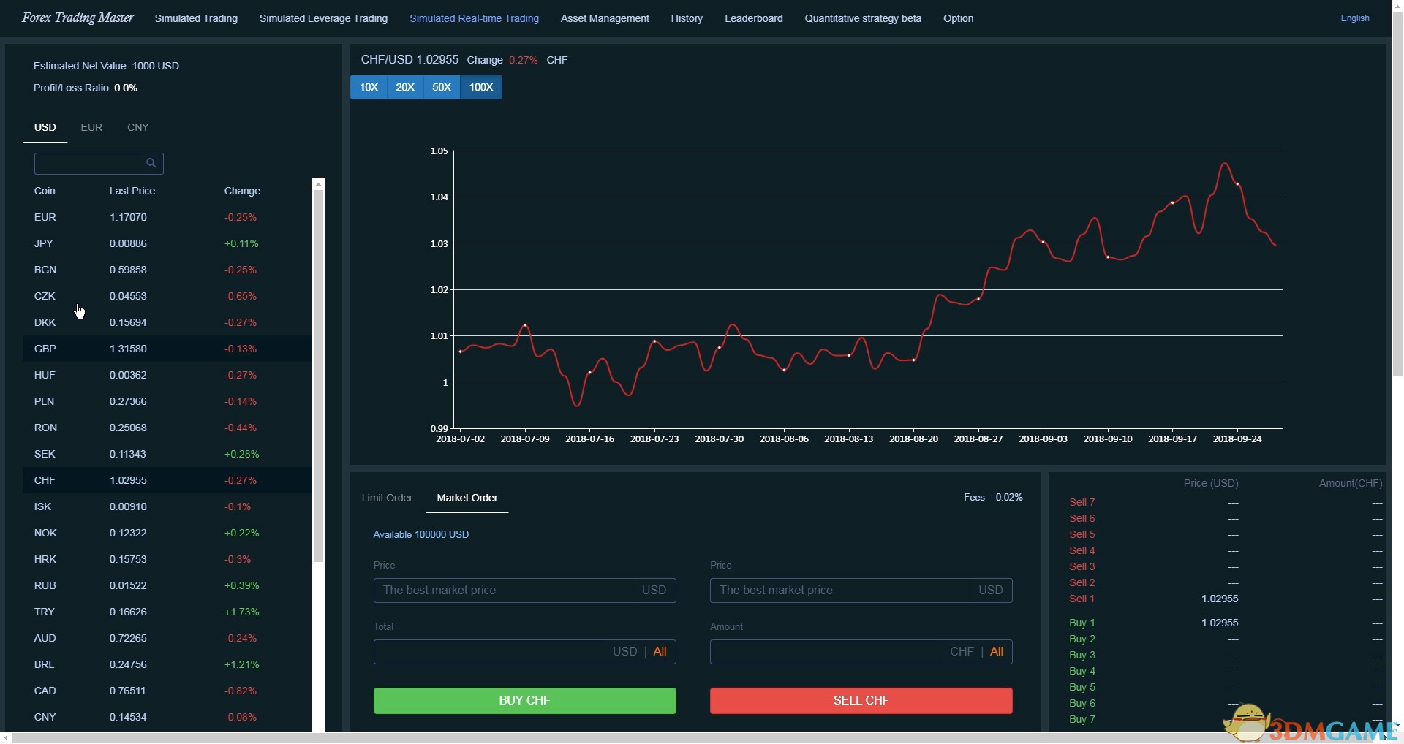Select the HUF row in coin list
Image resolution: width=1404 pixels, height=744 pixels.
click(167, 375)
